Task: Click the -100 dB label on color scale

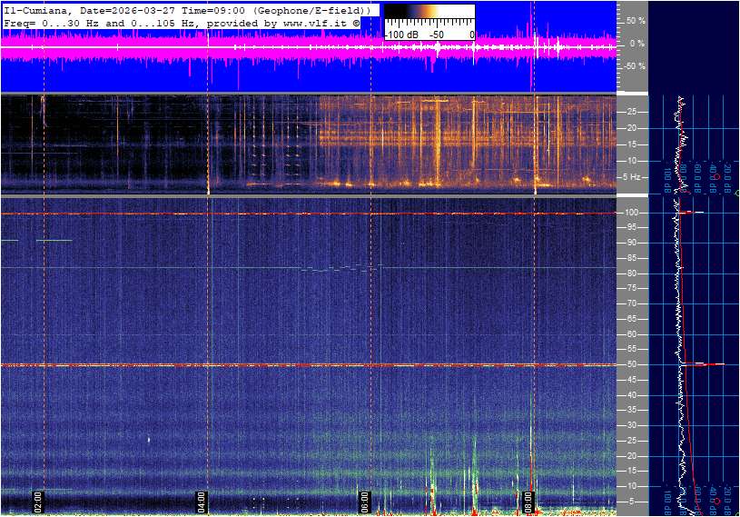Action: tap(400, 35)
